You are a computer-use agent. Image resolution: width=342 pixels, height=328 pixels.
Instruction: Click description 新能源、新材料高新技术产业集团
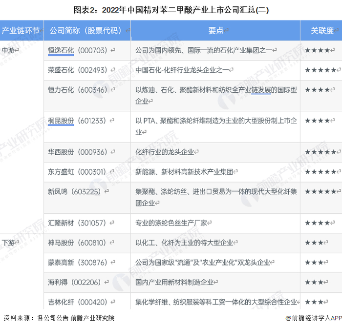tap(184, 172)
